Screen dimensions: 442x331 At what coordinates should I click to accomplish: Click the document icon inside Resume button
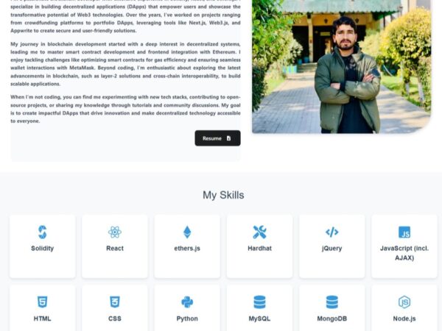(228, 138)
